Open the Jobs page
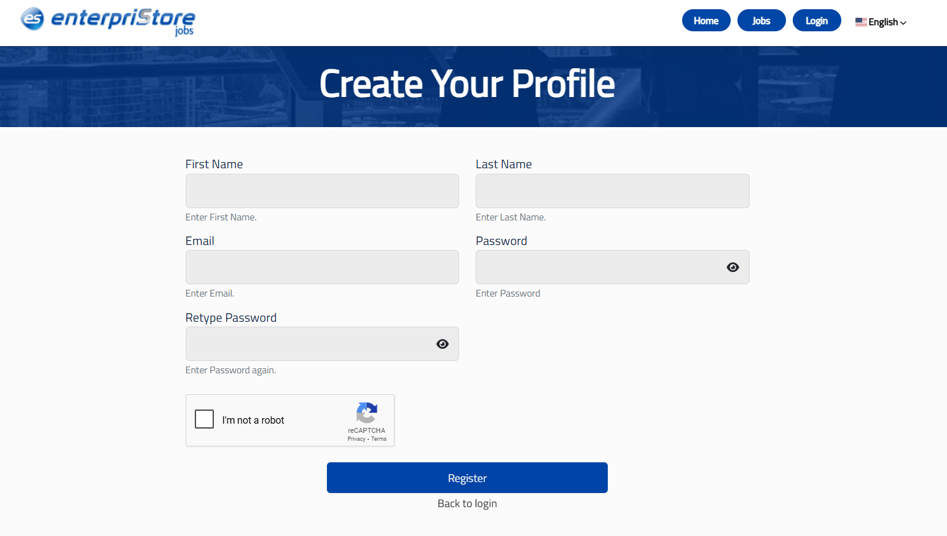The image size is (947, 536). point(761,20)
